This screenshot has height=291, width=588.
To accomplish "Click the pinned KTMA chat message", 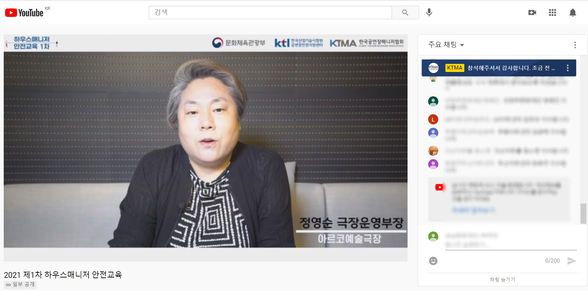I will pyautogui.click(x=499, y=68).
